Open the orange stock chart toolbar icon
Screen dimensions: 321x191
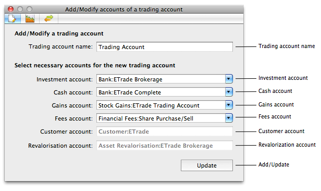click(30, 19)
